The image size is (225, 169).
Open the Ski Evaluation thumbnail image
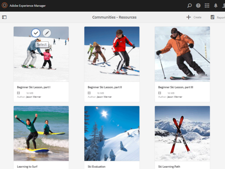pos(112,133)
